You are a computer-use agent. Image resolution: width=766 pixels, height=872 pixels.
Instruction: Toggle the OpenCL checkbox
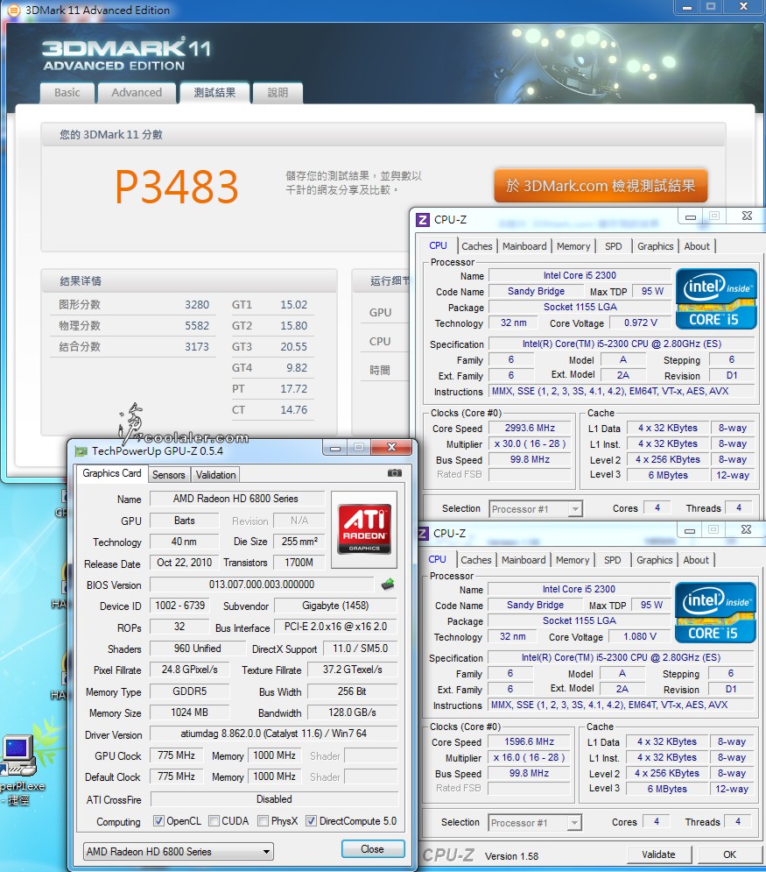coord(158,821)
